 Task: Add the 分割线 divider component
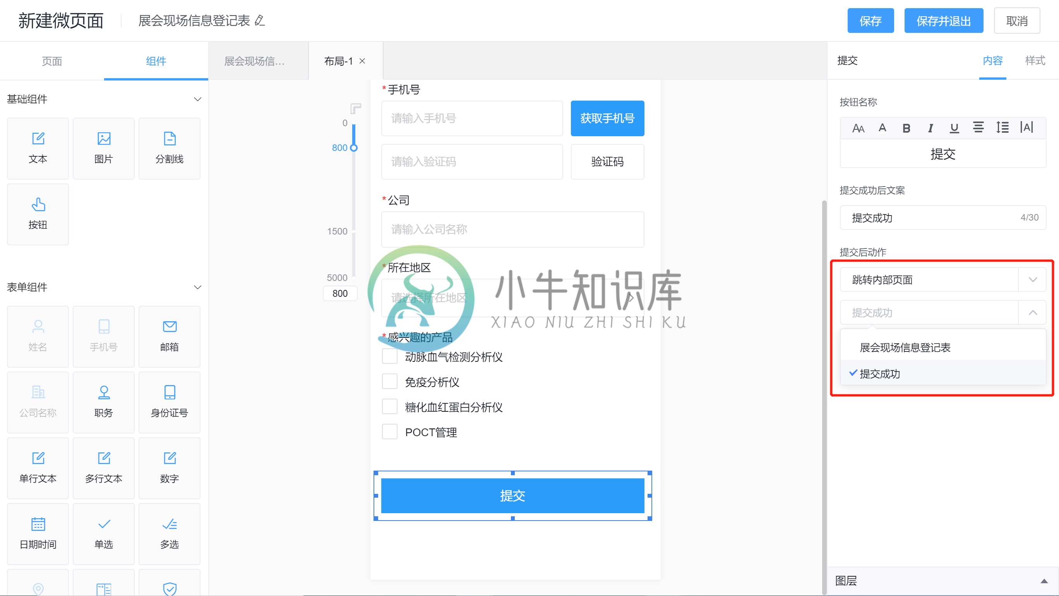click(x=170, y=148)
